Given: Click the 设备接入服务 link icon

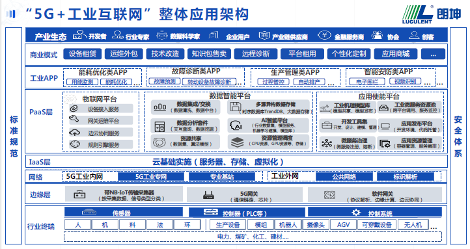Looking at the screenshot, I should pyautogui.click(x=74, y=109).
